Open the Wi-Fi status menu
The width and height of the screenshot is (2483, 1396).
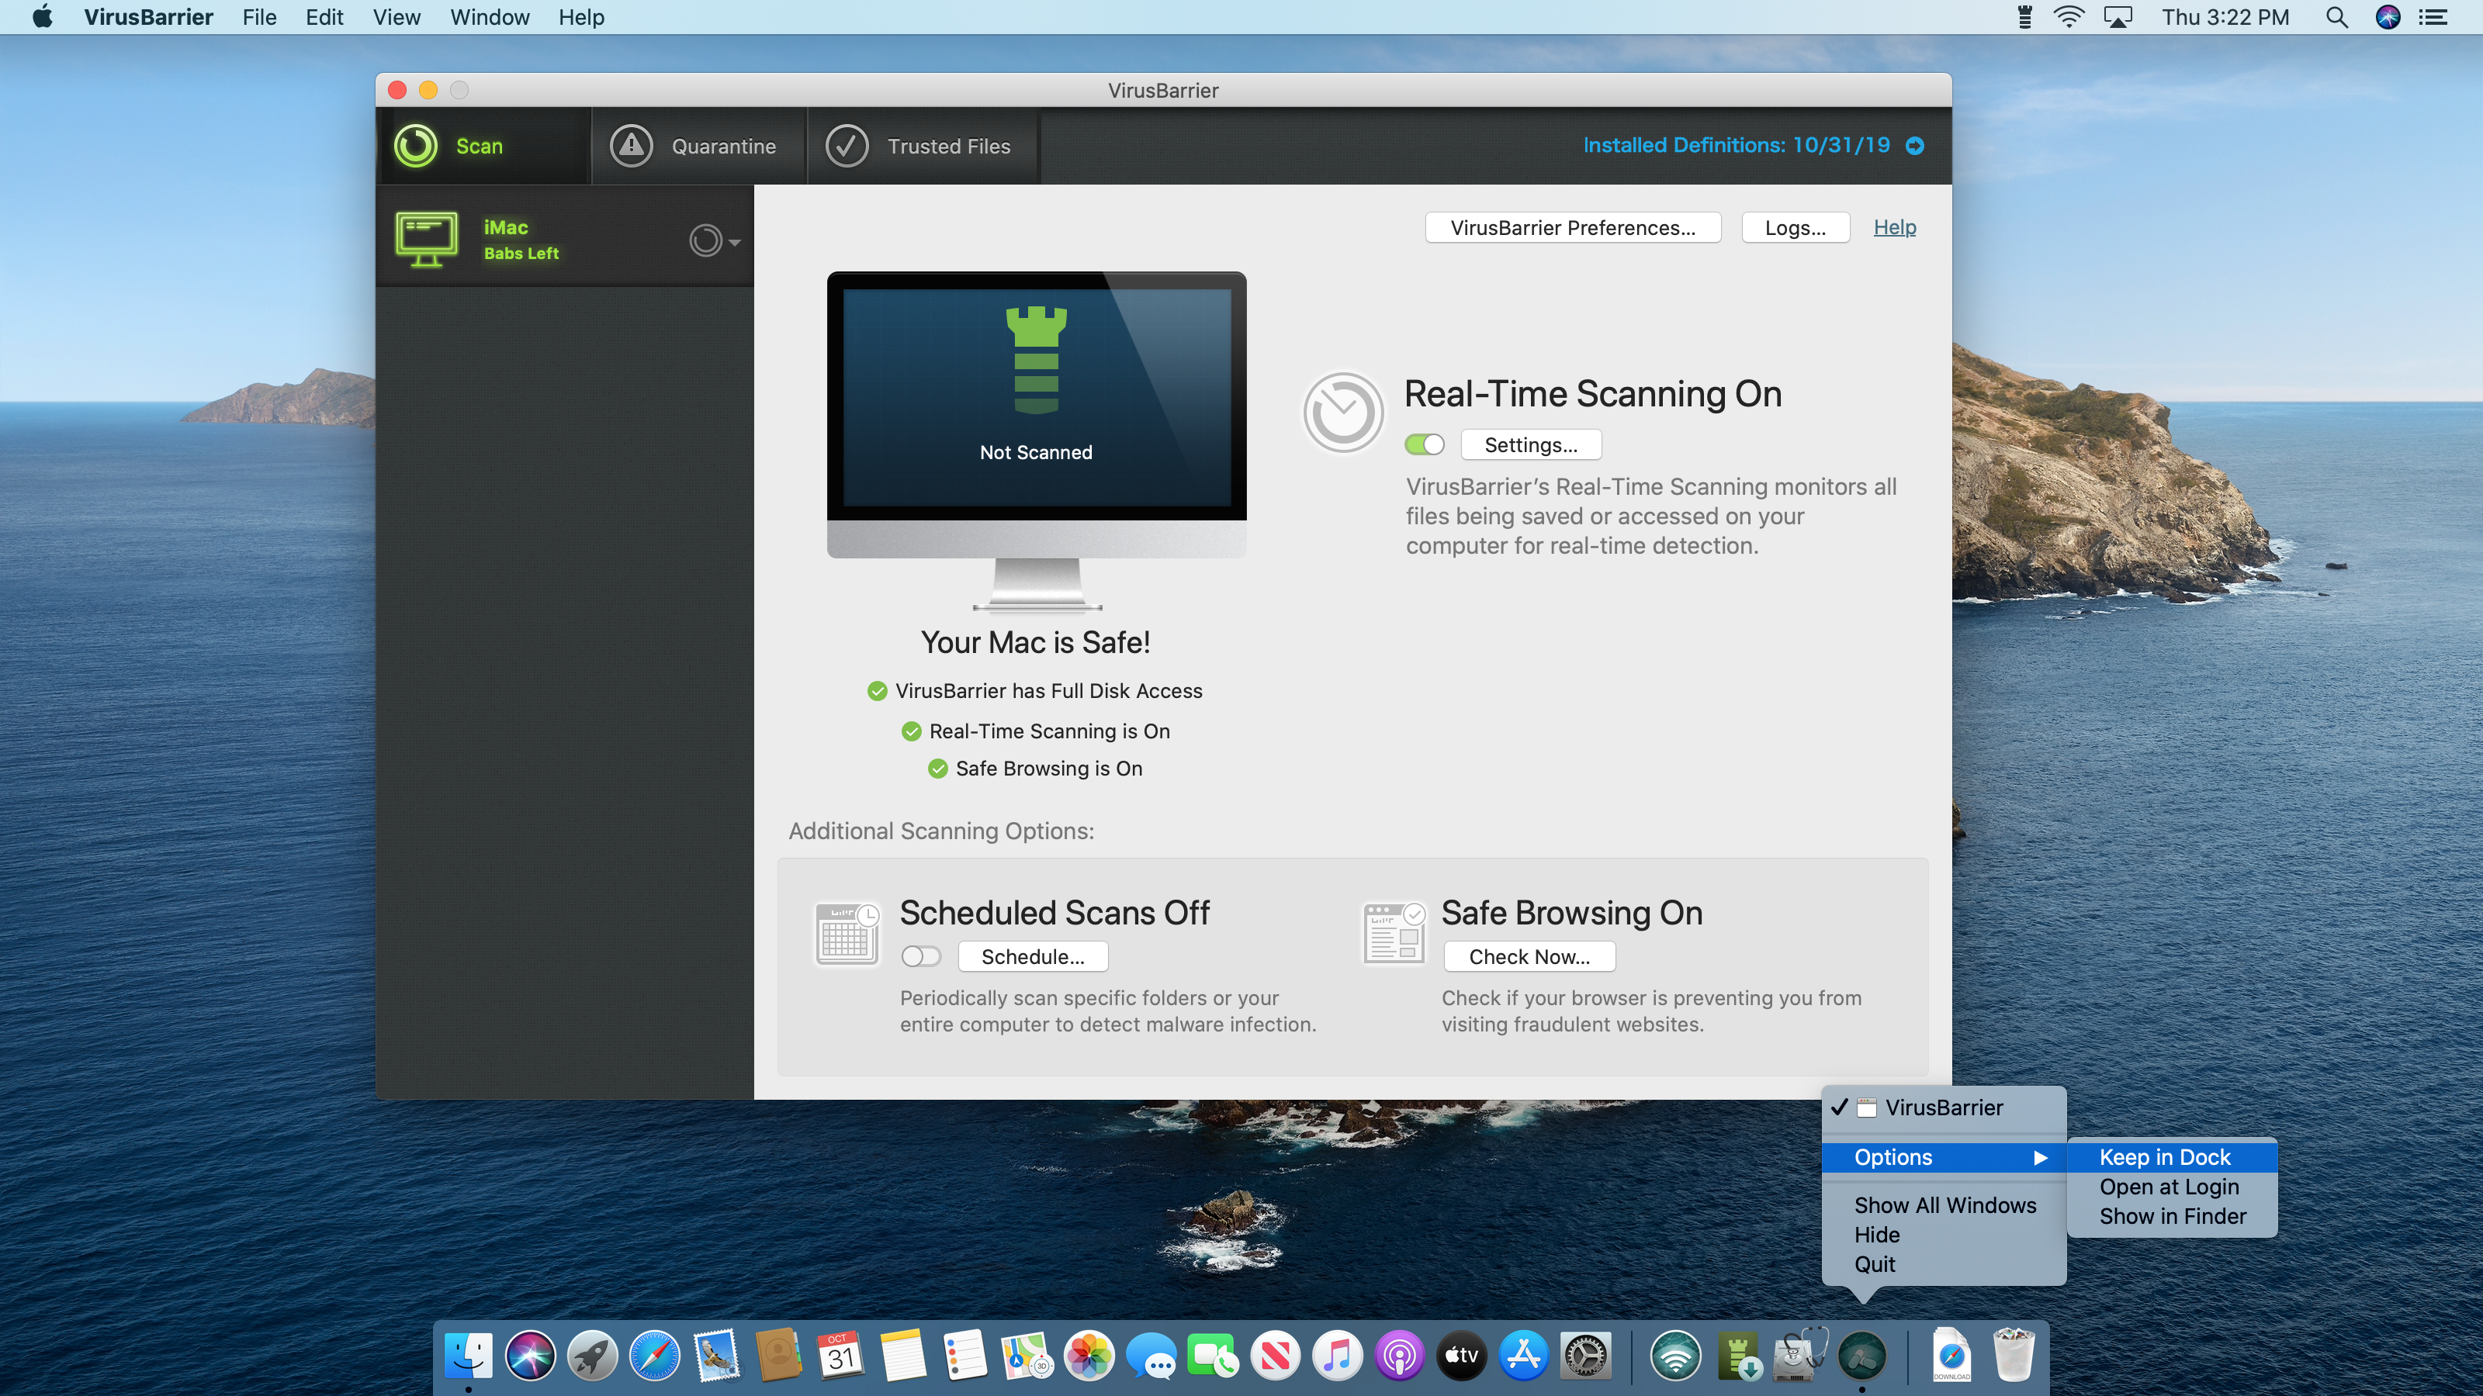click(x=2069, y=17)
